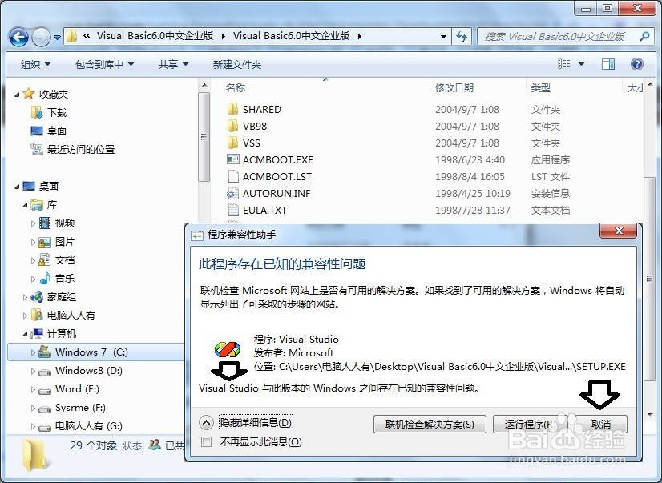Screen dimensions: 662x483
Task: Open the 共享 menu
Action: [173, 65]
